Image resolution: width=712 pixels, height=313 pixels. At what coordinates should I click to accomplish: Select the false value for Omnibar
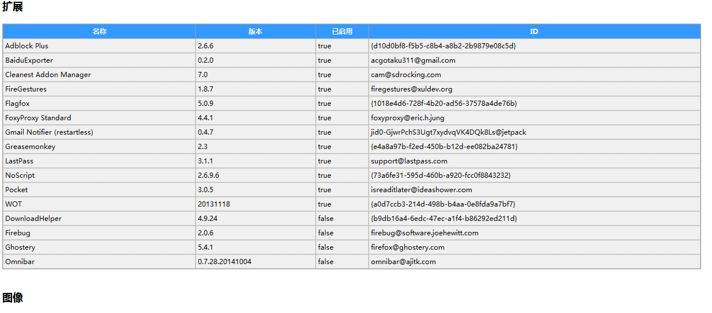click(x=342, y=262)
